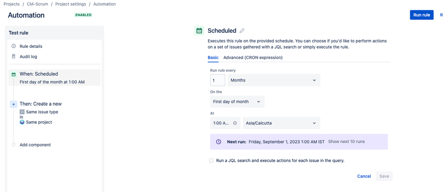Click the plus icon on Then: Create a new
The width and height of the screenshot is (443, 192).
(14, 104)
